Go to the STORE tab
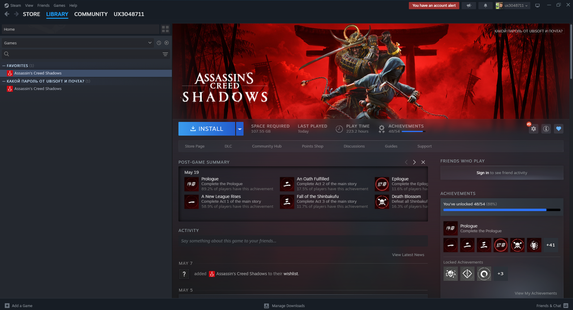Viewport: 573px width, 310px height. click(31, 14)
